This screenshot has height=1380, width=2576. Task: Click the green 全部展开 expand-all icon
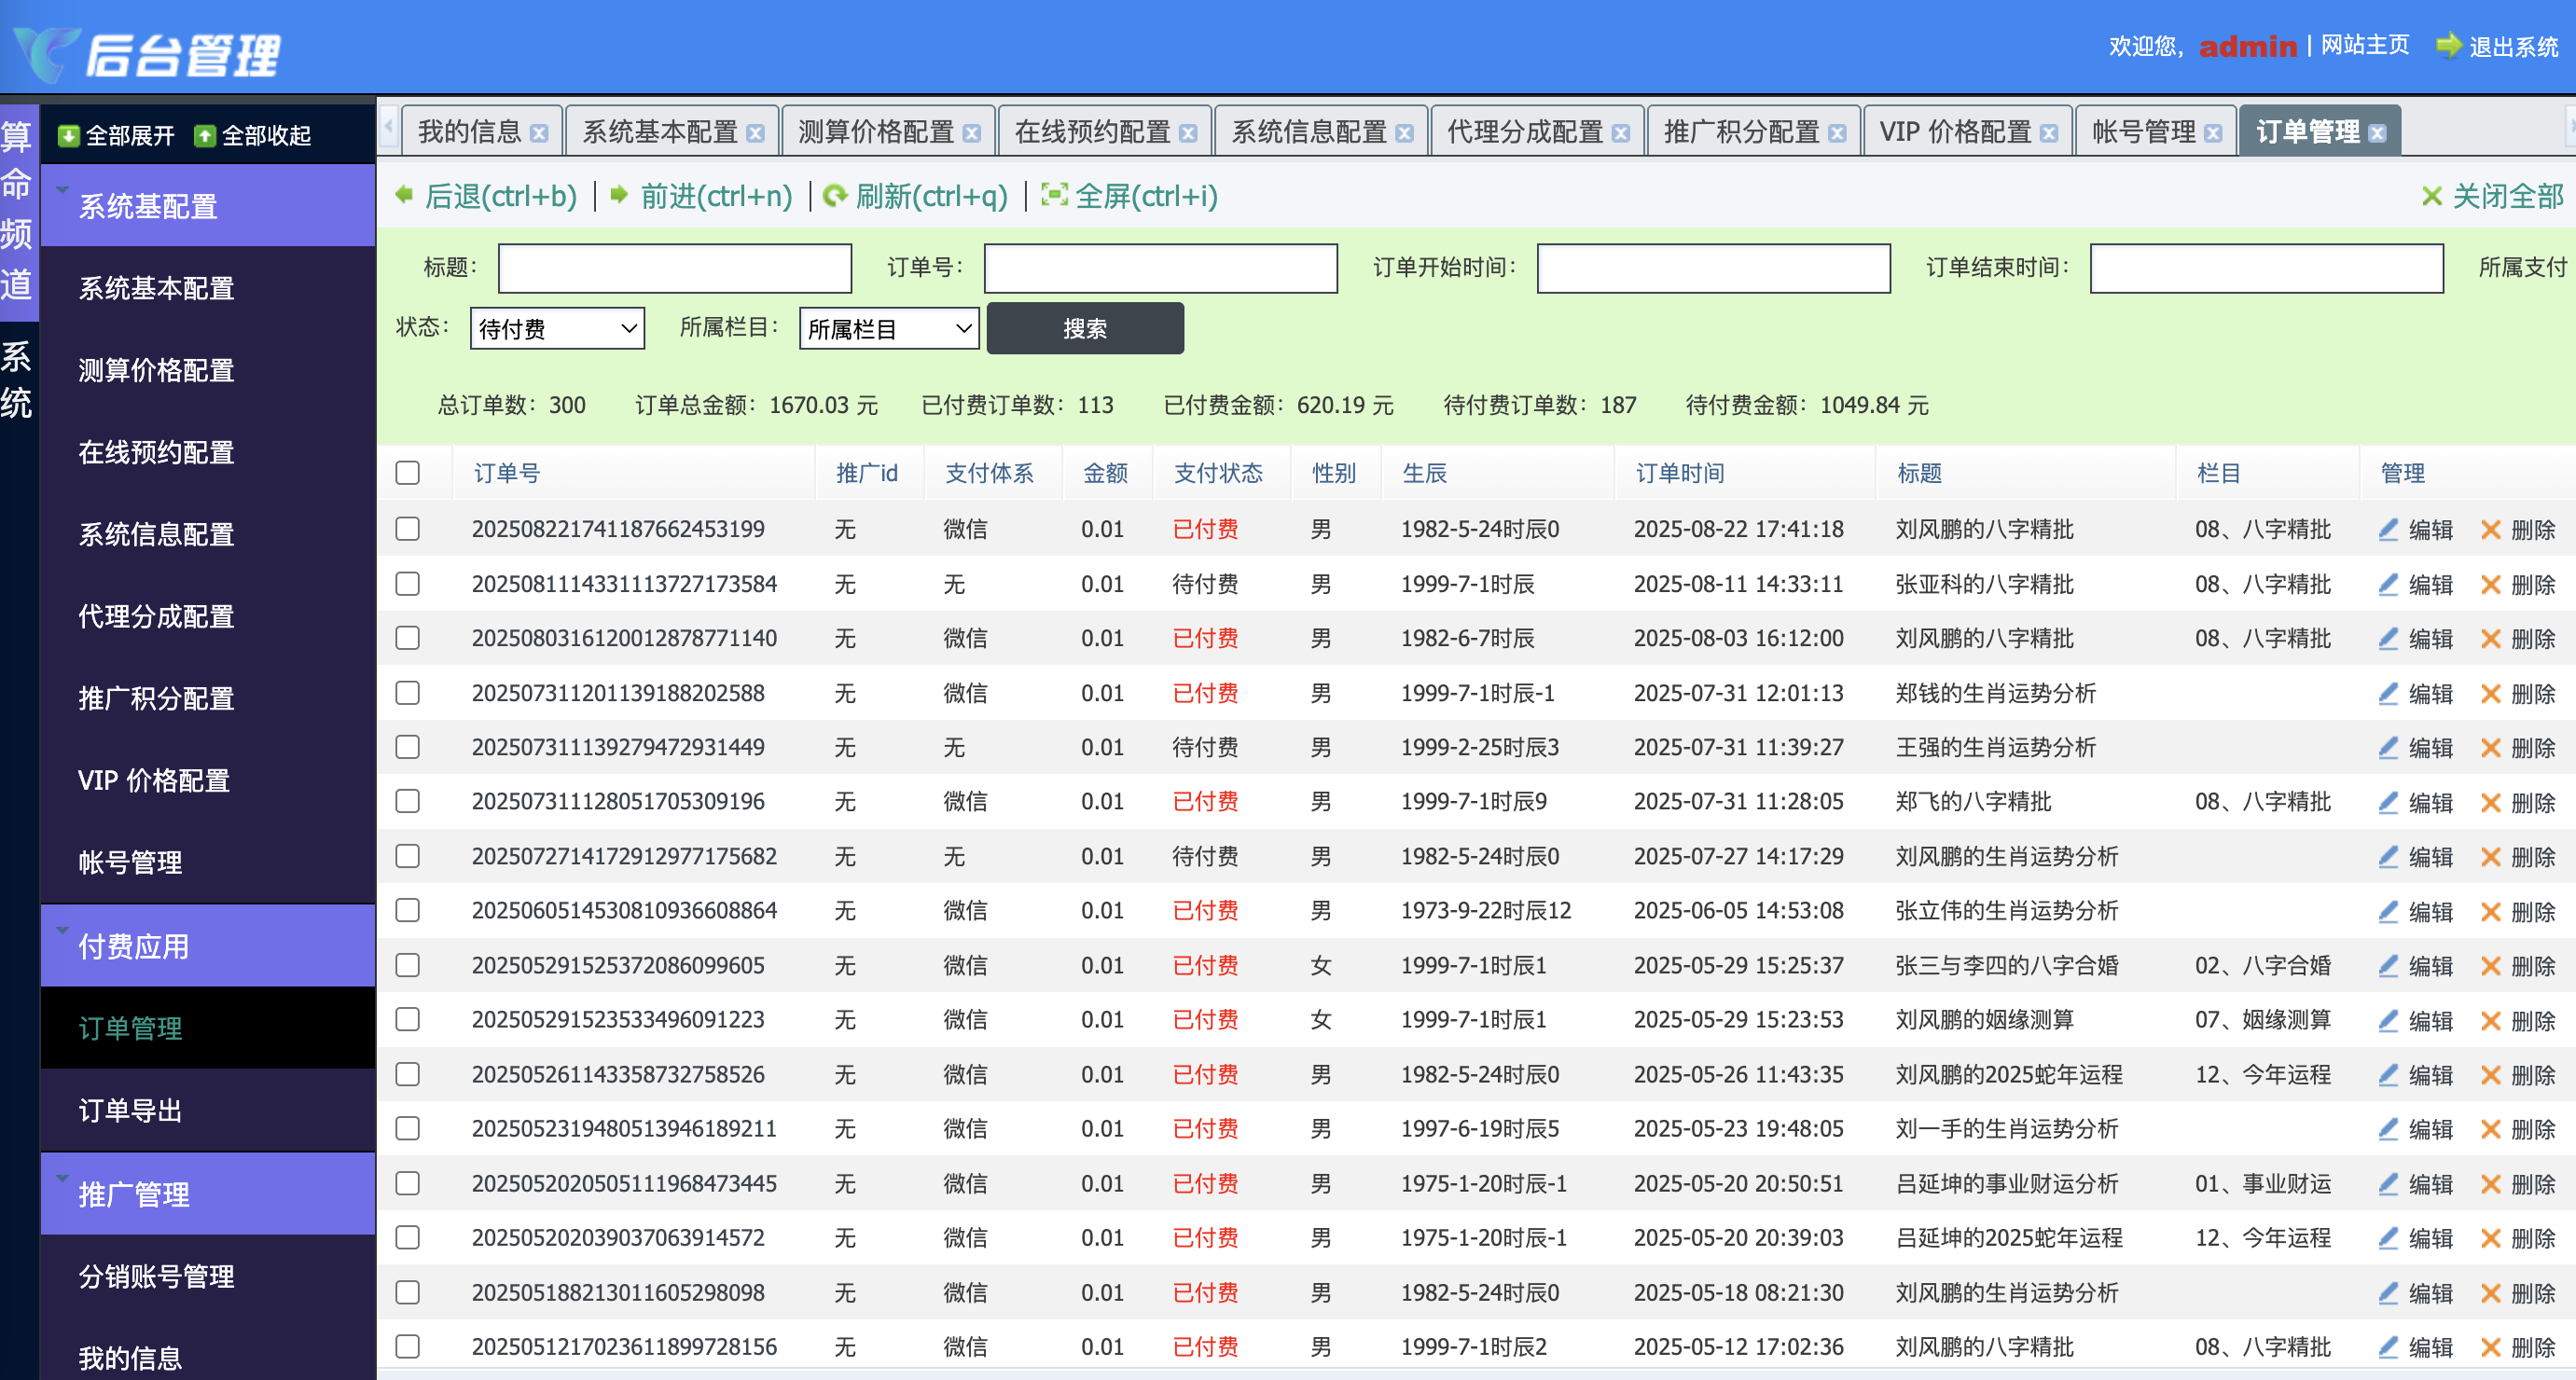tap(68, 135)
